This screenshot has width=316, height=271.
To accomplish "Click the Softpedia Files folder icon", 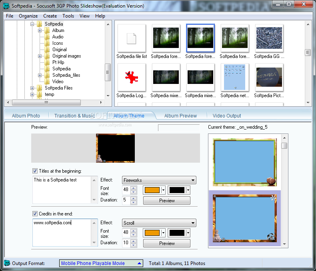I will tap(40, 88).
